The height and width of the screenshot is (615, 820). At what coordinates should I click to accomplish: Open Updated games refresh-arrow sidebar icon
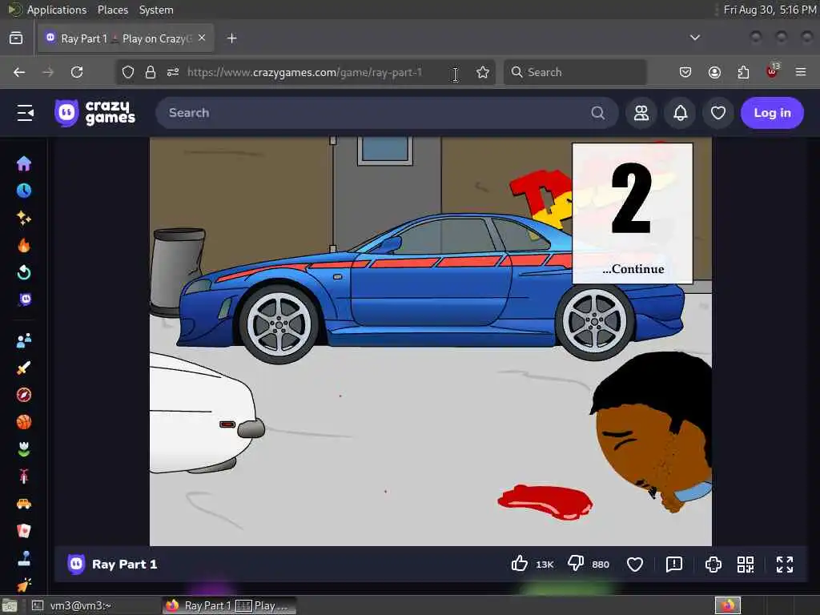coord(24,272)
